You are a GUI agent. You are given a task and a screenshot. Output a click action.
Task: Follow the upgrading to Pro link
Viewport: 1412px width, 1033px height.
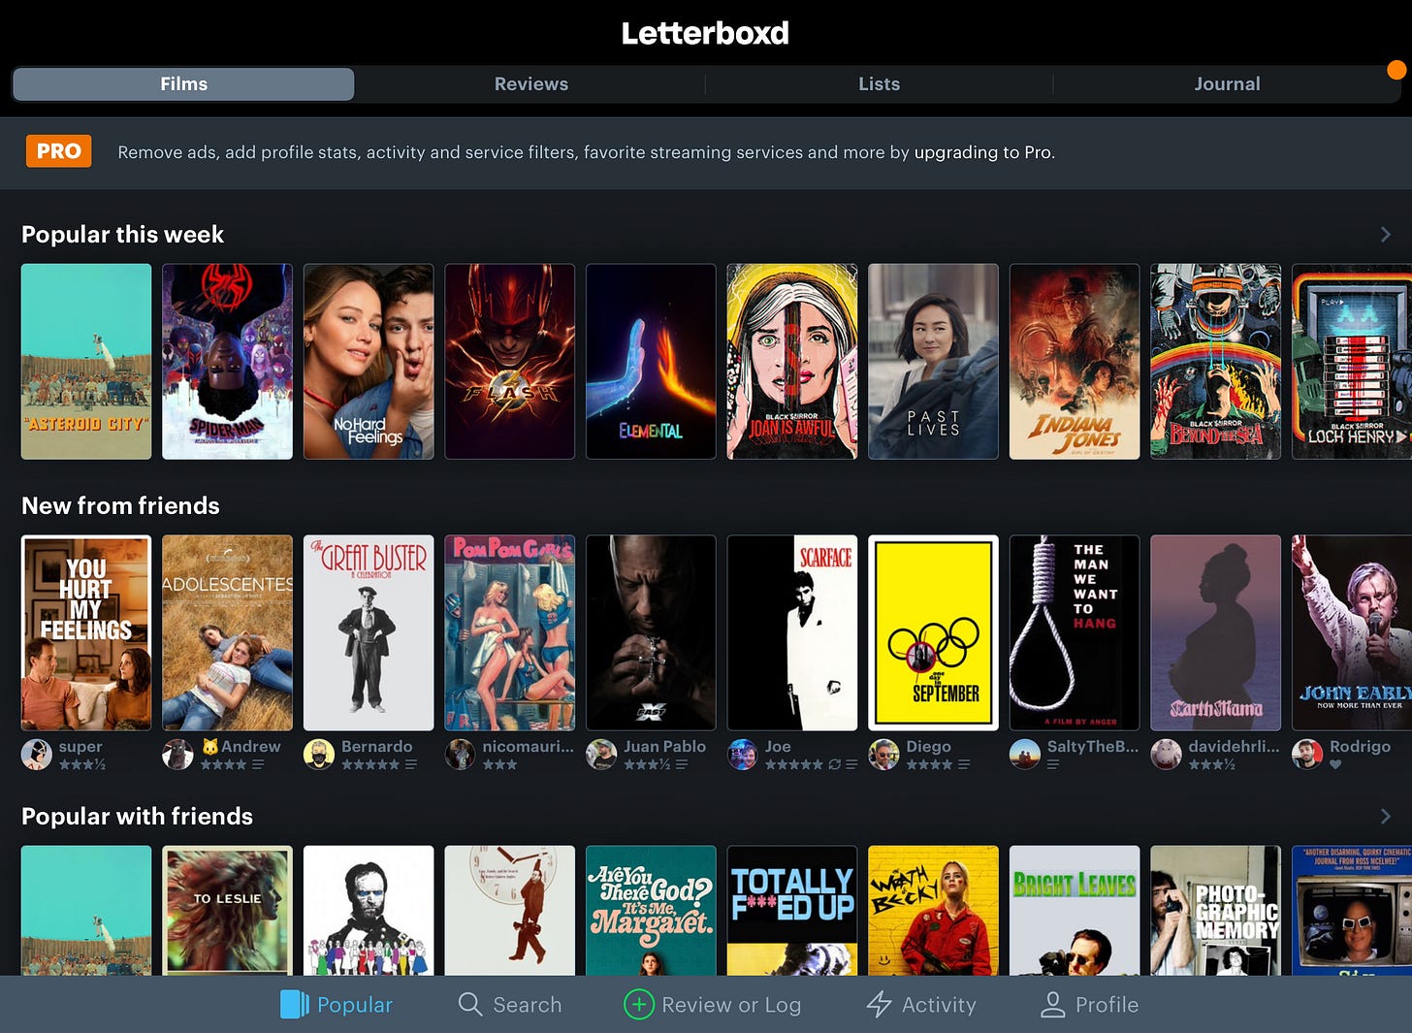tap(982, 152)
